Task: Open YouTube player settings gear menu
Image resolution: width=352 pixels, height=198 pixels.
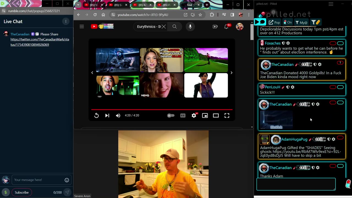Action: pyautogui.click(x=194, y=116)
